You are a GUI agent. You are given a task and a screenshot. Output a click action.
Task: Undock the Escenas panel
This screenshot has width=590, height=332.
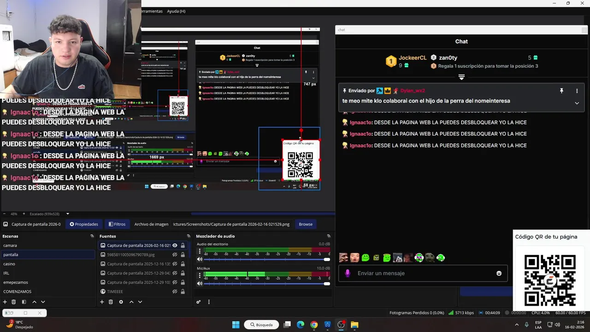[92, 236]
